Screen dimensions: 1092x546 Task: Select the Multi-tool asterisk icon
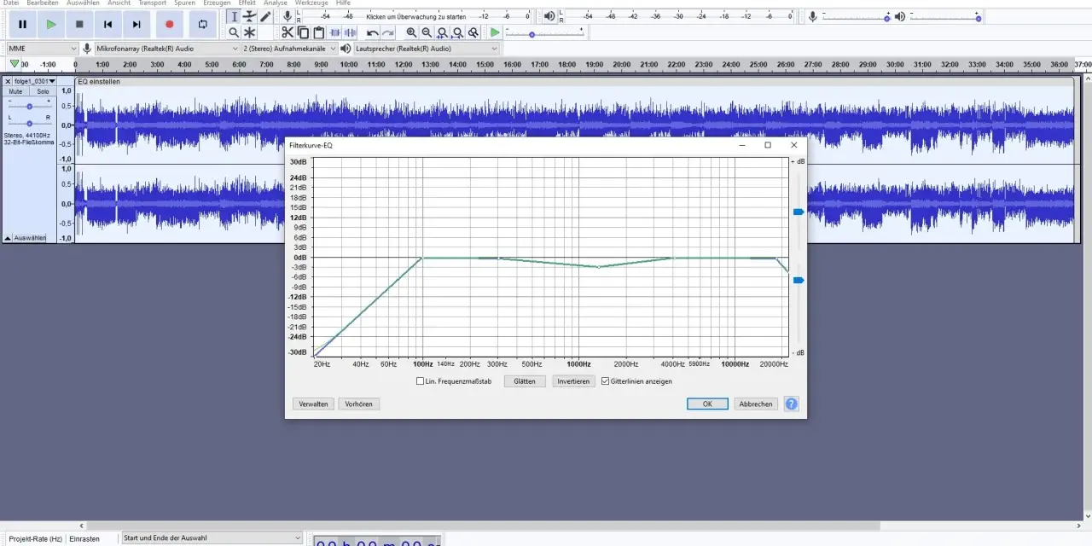249,32
